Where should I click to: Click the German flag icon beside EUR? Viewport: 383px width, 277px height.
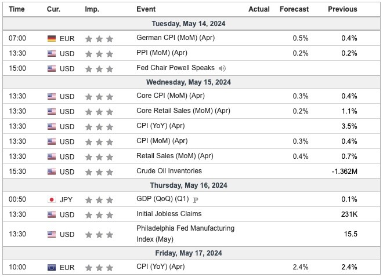(x=52, y=38)
